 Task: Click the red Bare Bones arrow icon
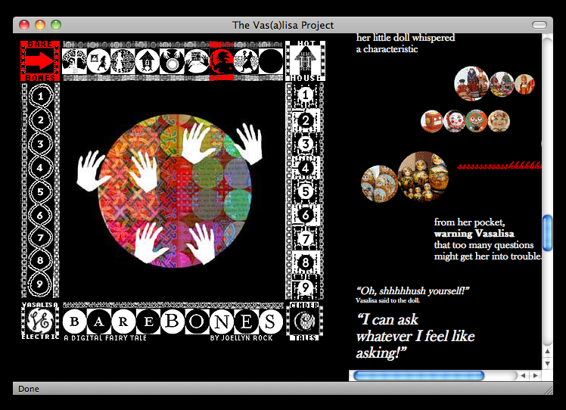39,61
